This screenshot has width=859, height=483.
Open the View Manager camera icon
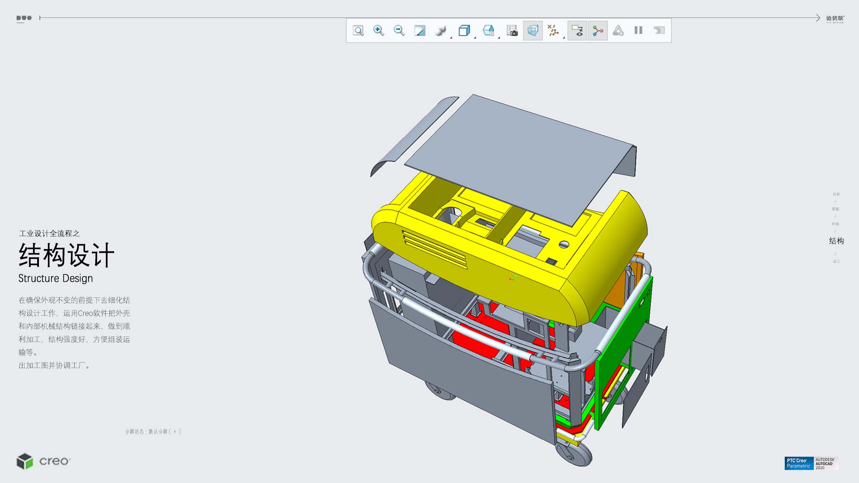pyautogui.click(x=512, y=30)
